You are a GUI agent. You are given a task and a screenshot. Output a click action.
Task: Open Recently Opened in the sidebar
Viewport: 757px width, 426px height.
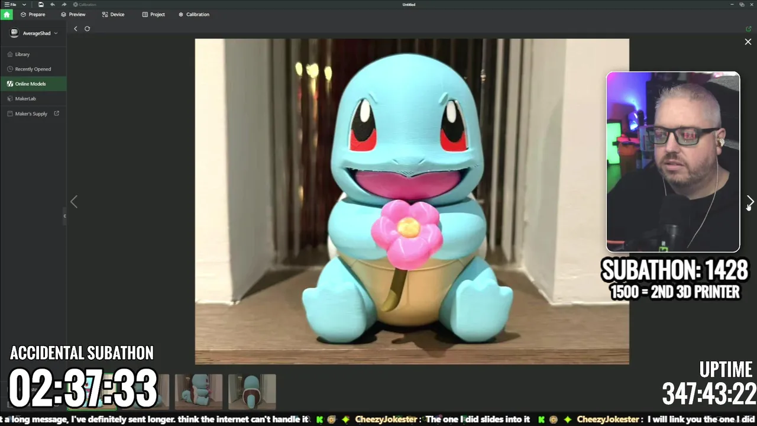[x=33, y=69]
